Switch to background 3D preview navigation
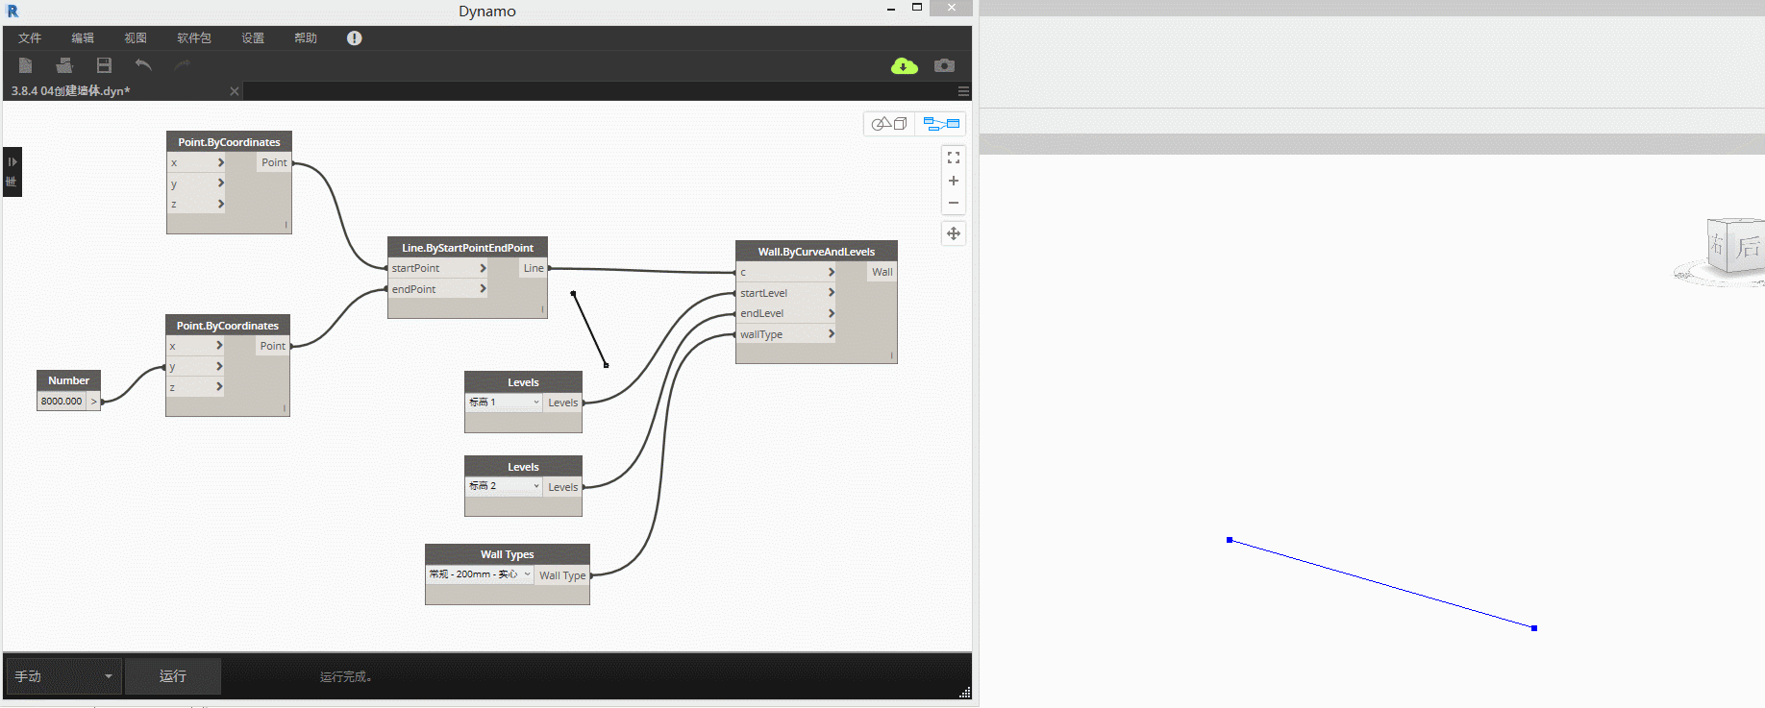The width and height of the screenshot is (1765, 708). click(x=889, y=123)
